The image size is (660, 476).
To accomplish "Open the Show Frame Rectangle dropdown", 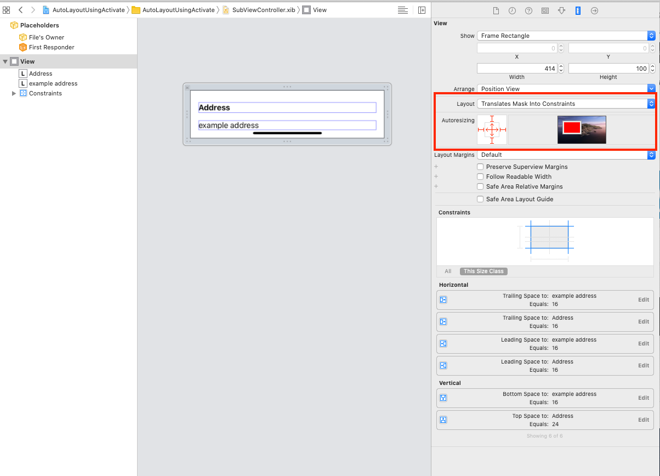I will (x=565, y=36).
